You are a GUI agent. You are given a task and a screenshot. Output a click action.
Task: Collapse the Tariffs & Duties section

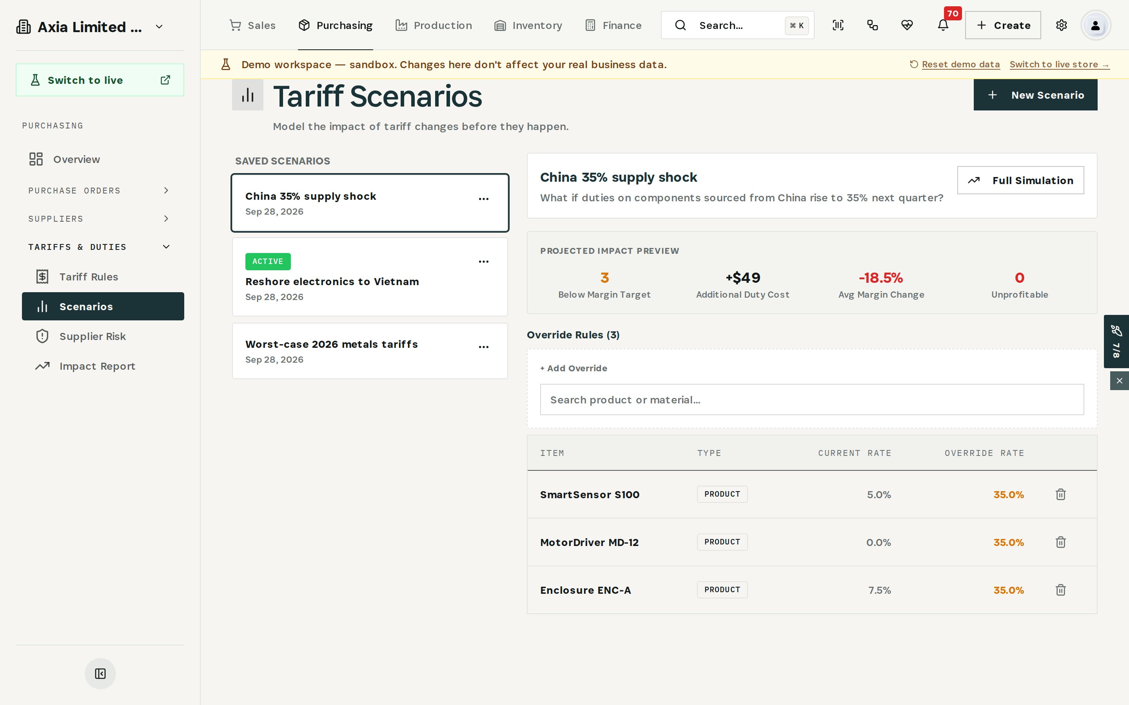(99, 247)
